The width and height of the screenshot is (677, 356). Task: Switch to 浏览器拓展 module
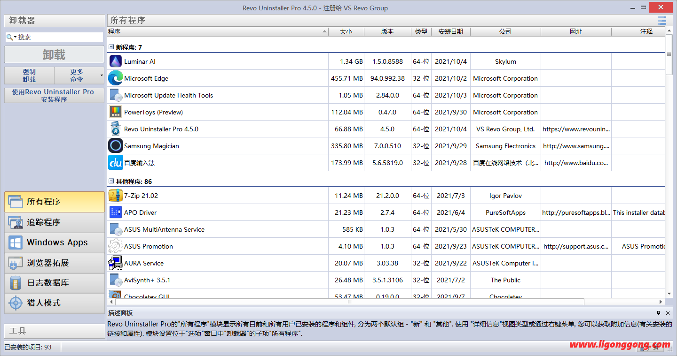pos(55,263)
